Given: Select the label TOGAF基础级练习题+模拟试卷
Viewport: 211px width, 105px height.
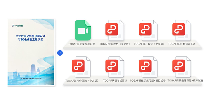Looking at the screenshot, I should pos(148,81).
